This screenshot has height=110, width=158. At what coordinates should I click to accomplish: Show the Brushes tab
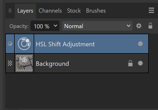pos(96,11)
